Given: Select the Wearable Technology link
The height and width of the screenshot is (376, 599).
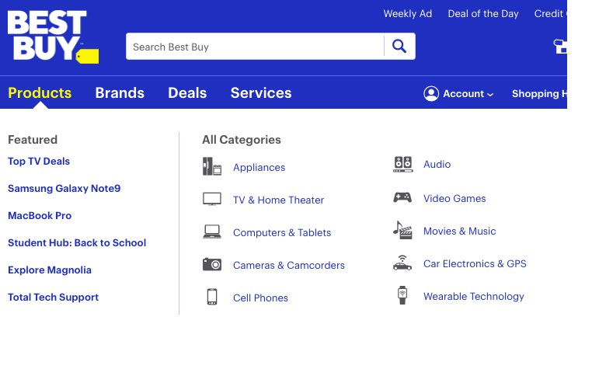Looking at the screenshot, I should click(x=474, y=297).
